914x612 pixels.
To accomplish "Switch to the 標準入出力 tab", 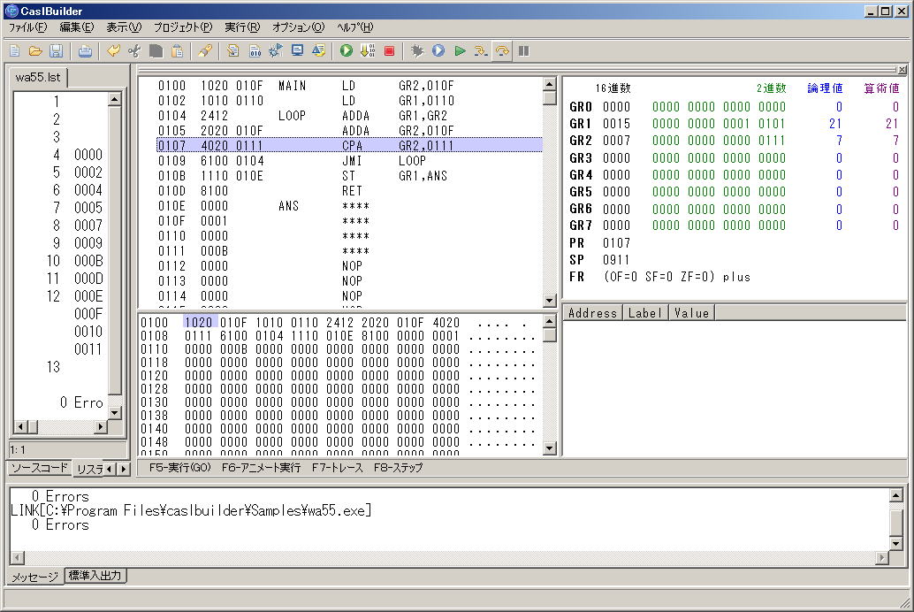I will [x=96, y=576].
